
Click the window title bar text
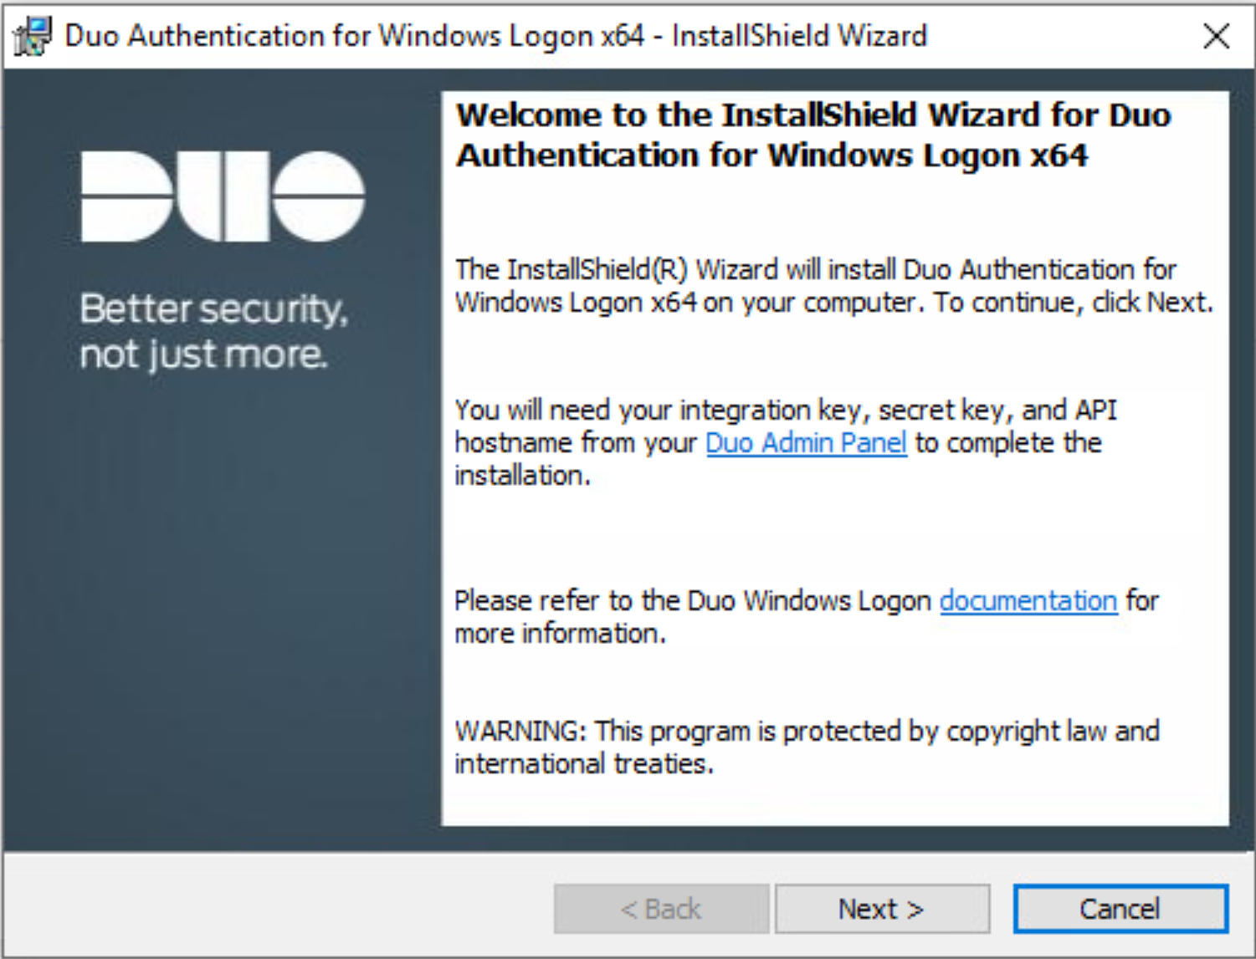pos(496,36)
